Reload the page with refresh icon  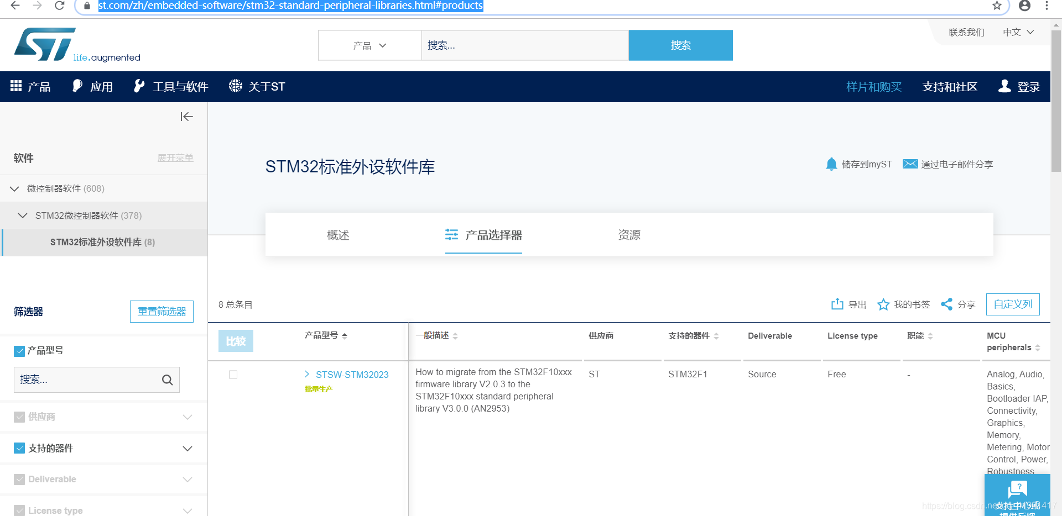click(x=60, y=6)
